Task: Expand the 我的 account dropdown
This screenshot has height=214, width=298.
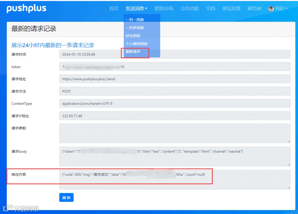Action: click(x=281, y=9)
